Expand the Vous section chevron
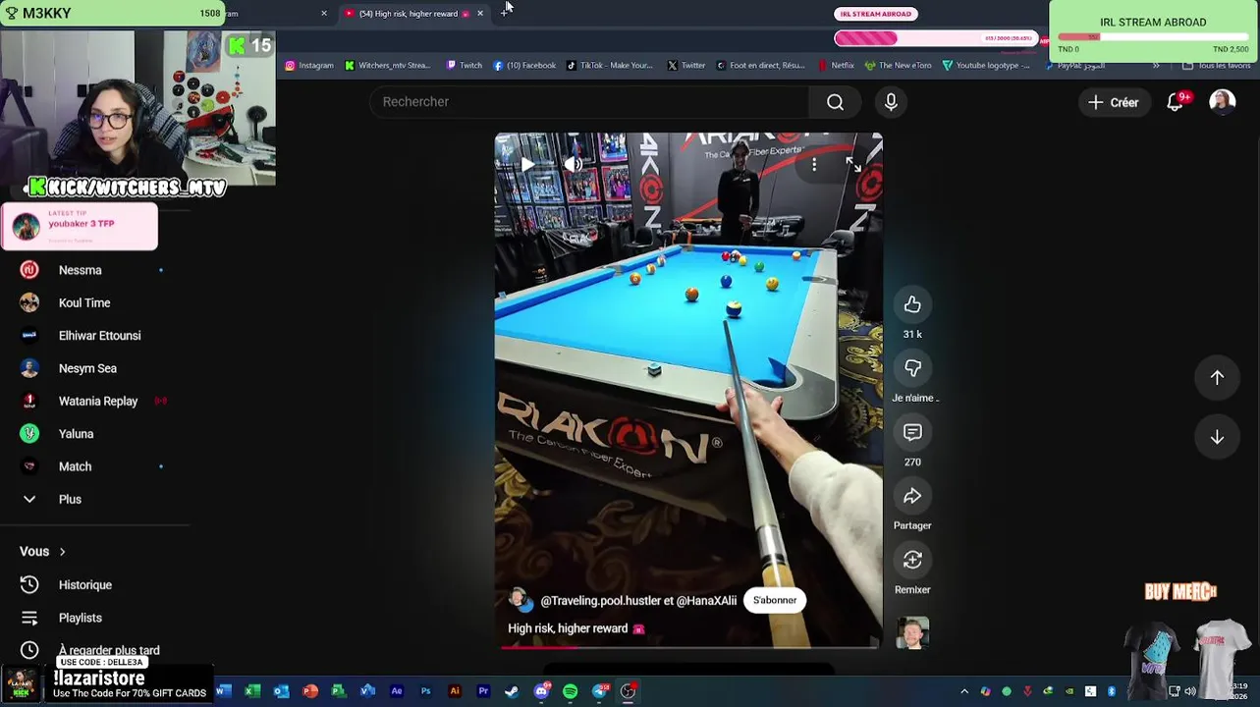1260x707 pixels. tap(62, 552)
